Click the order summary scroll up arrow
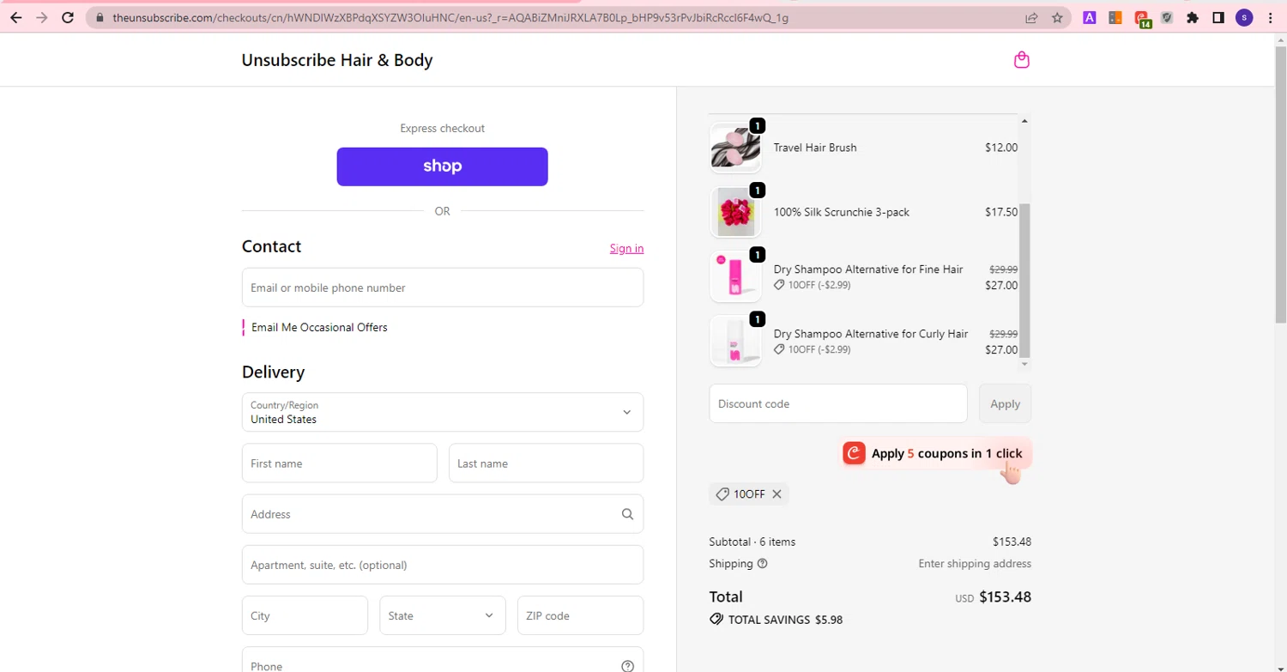The height and width of the screenshot is (672, 1287). 1024,121
